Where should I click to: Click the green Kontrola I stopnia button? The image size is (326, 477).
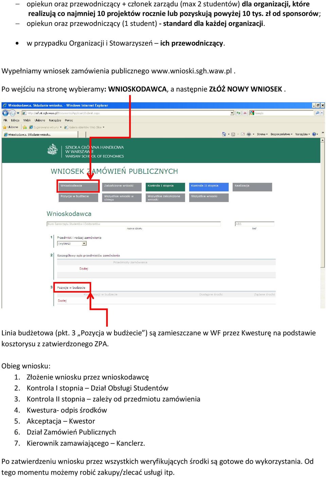pos(165,187)
